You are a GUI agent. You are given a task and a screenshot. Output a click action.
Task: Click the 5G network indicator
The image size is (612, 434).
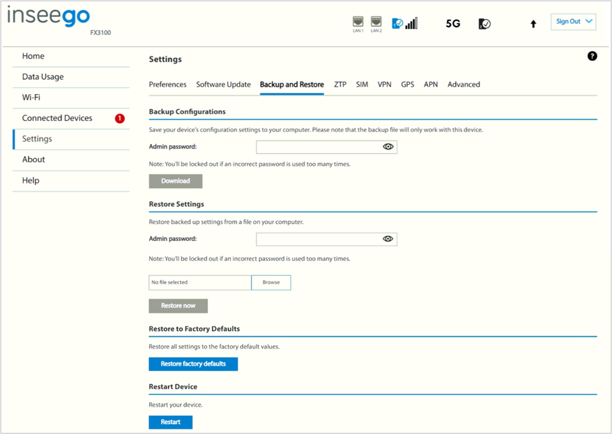[x=453, y=24]
